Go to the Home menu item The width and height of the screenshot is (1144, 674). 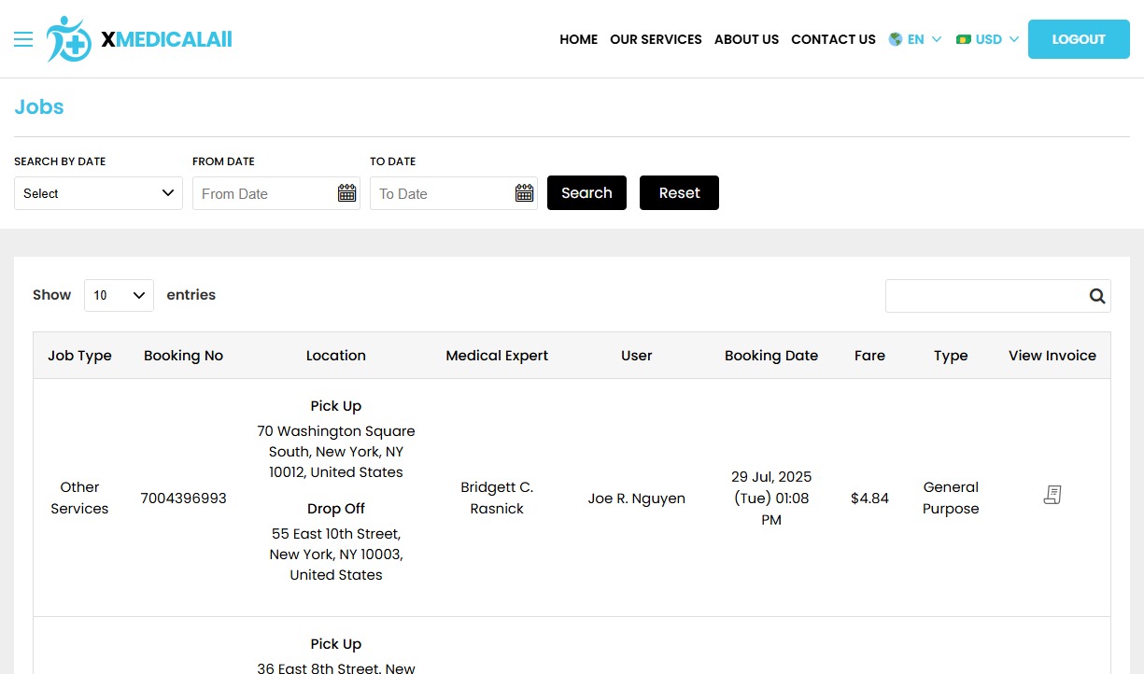click(x=578, y=39)
